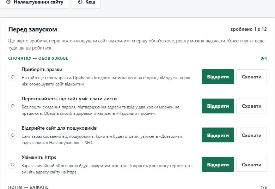Click Відкрити for the 'Увімкніть https' item
275x189 pixels.
pos(218,164)
